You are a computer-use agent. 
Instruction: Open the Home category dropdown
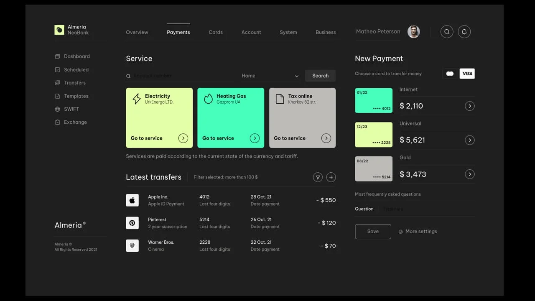(x=270, y=76)
